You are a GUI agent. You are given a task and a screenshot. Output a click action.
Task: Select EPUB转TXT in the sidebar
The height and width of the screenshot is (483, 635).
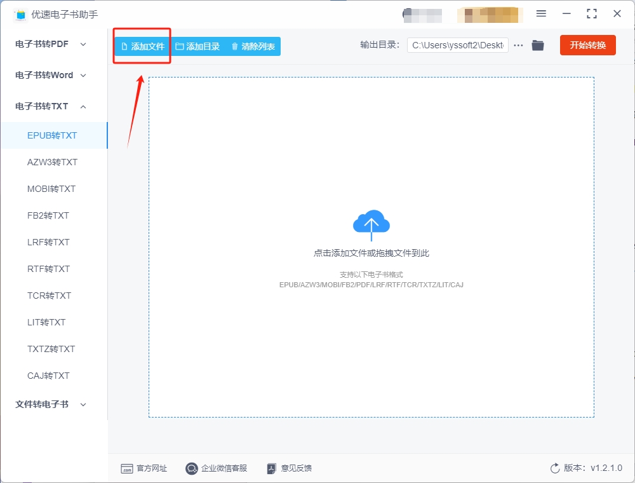54,135
